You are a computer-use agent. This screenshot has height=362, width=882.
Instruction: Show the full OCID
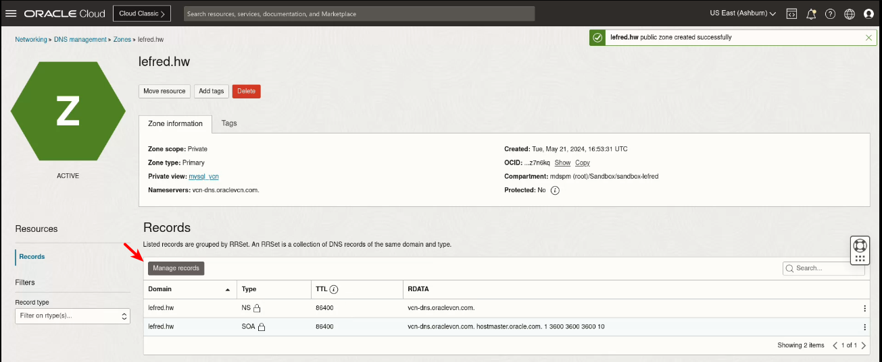point(562,163)
